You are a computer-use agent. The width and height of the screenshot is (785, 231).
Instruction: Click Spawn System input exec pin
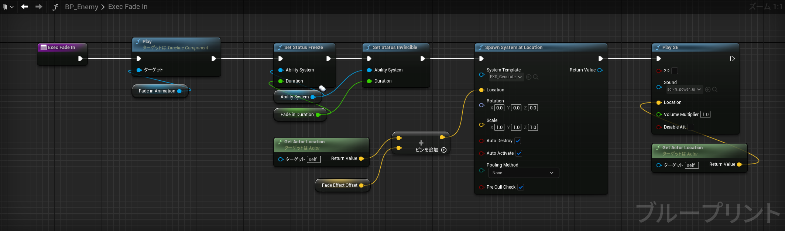click(x=481, y=59)
